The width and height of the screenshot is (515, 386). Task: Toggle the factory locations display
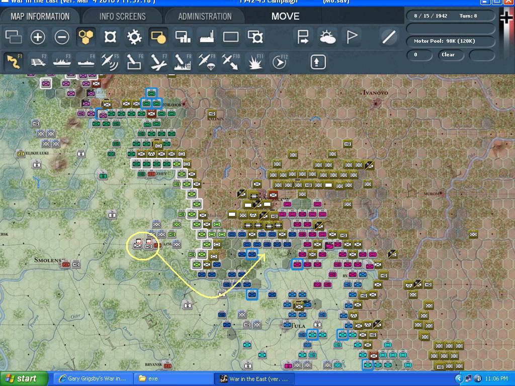[x=206, y=37]
